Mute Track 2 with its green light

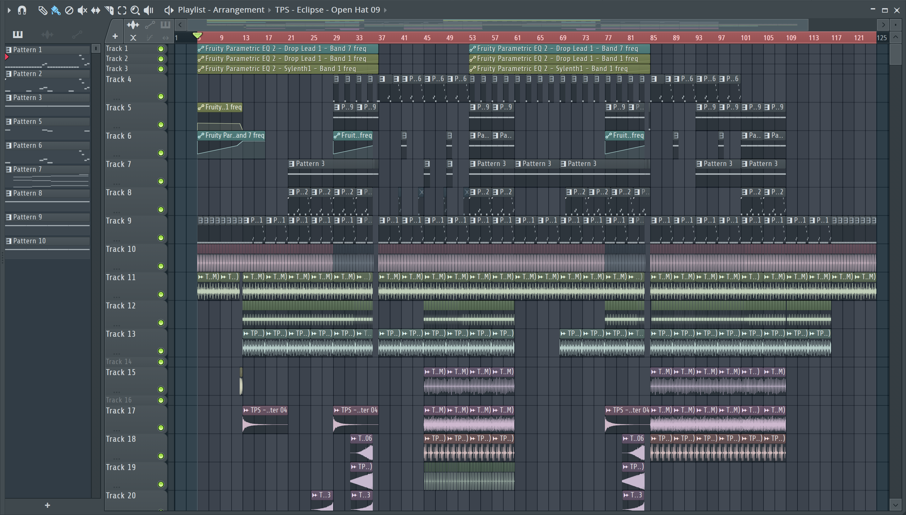point(161,59)
